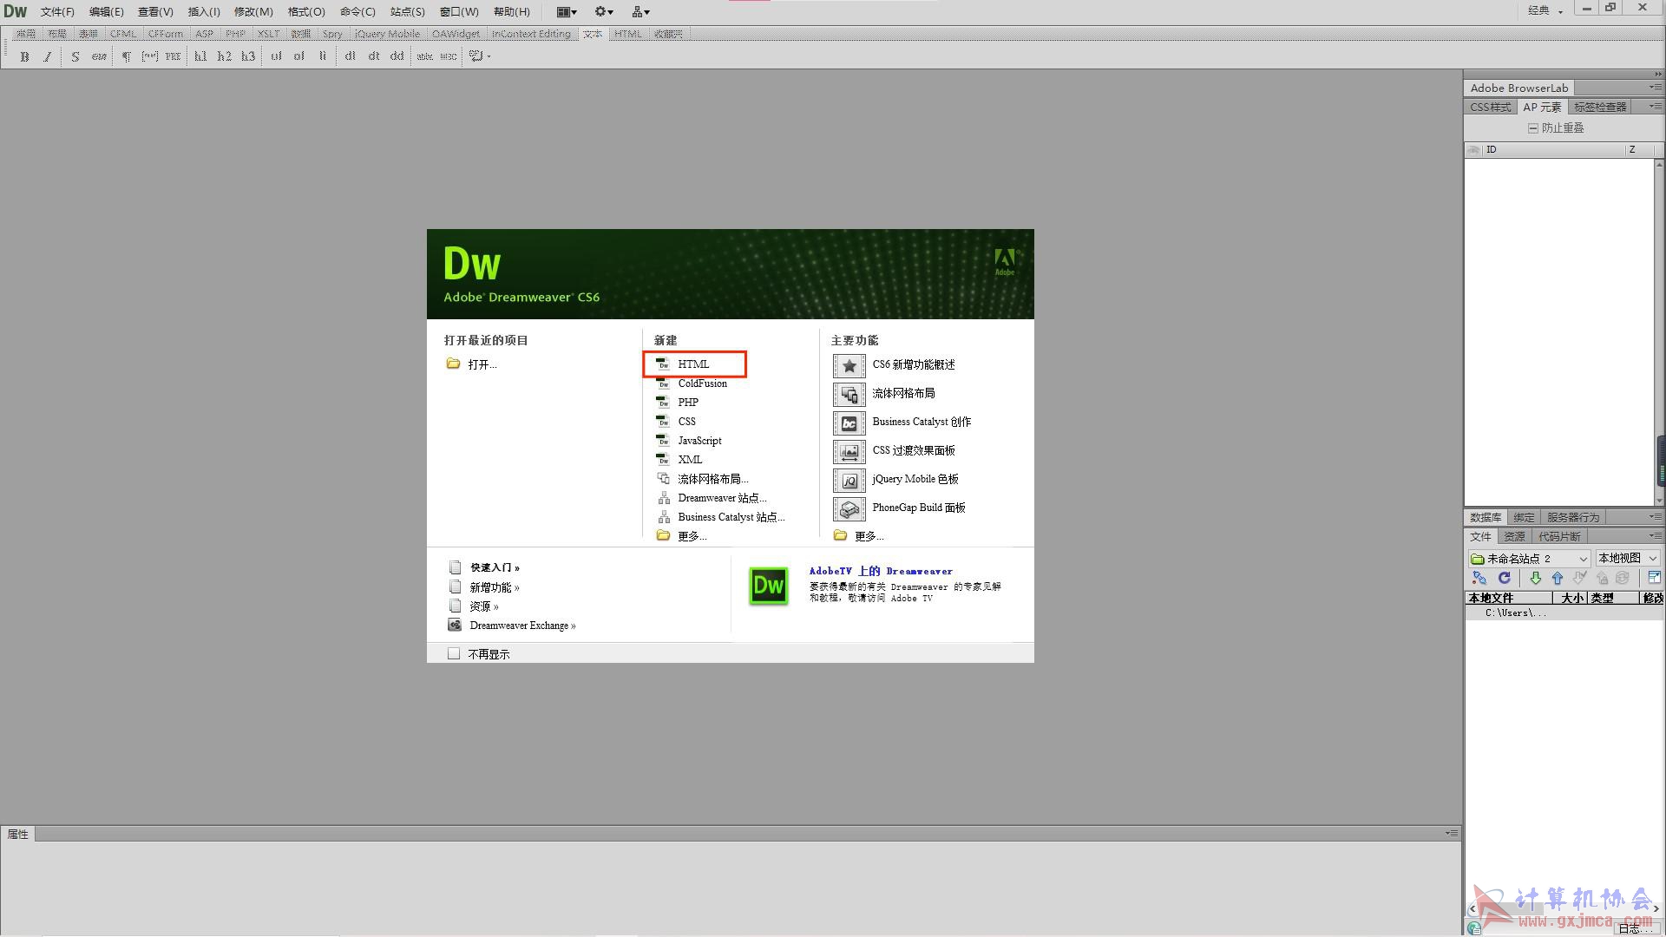Open the 未命名站点 2 site dropdown

[x=1529, y=558]
